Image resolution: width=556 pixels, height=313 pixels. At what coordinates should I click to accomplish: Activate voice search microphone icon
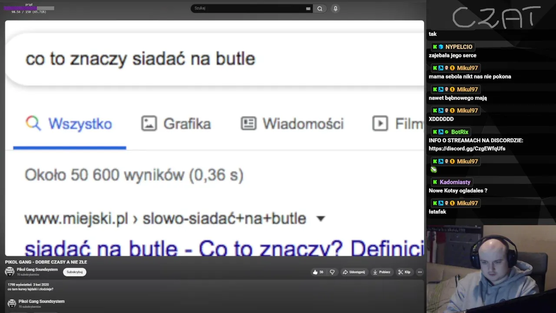pos(335,8)
